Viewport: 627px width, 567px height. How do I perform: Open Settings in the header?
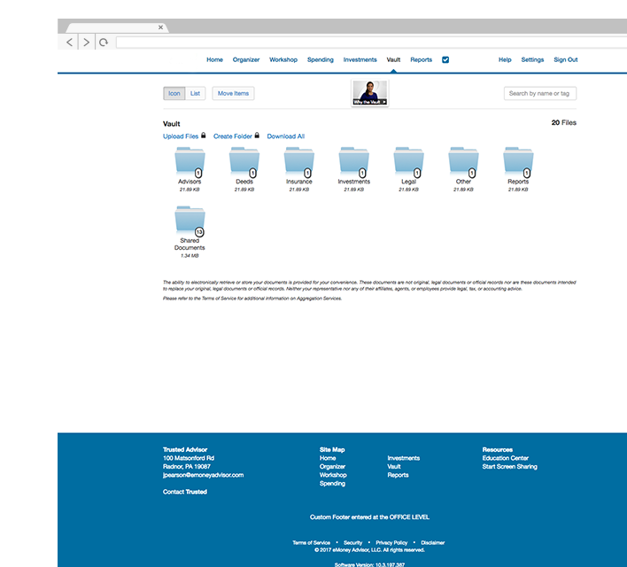(532, 59)
